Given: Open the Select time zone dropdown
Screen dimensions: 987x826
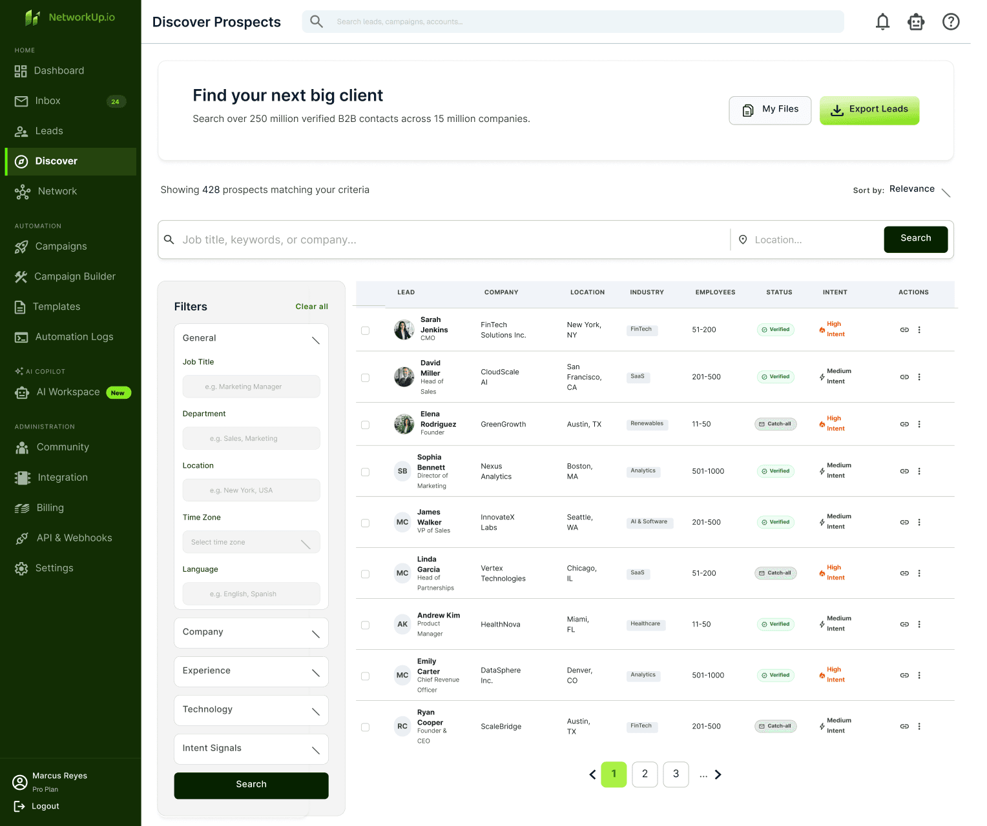Looking at the screenshot, I should [251, 542].
